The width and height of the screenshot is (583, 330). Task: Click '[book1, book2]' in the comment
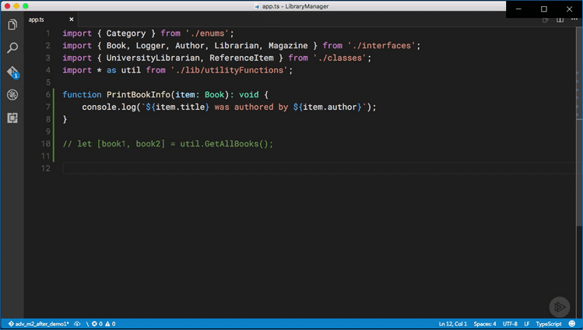click(x=131, y=143)
